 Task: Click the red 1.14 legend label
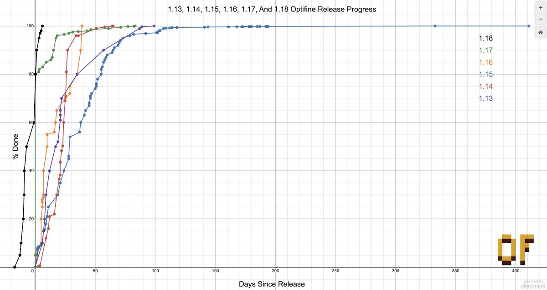pos(485,86)
